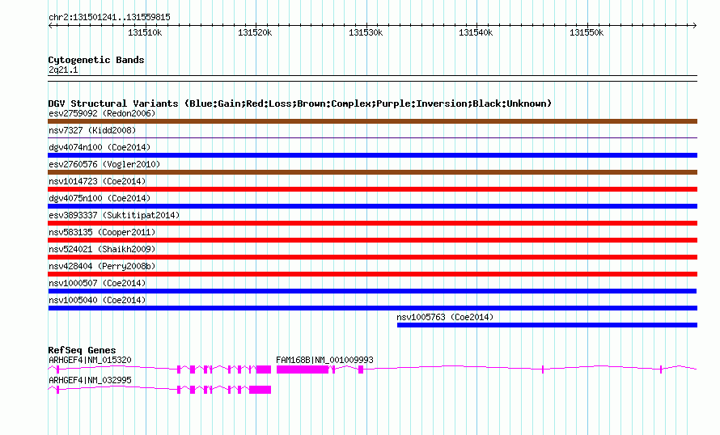Select the blue dgv4074n100 gain bar
Viewport: 720px width, 435px height.
point(372,155)
